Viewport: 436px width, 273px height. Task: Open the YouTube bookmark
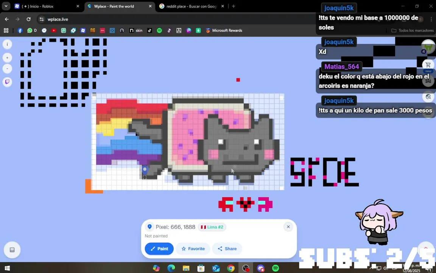[54, 30]
